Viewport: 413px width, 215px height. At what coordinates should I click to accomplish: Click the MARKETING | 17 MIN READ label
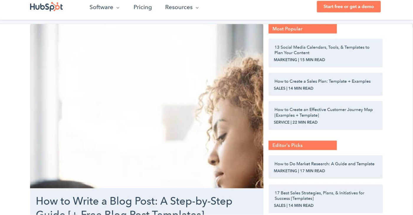299,171
